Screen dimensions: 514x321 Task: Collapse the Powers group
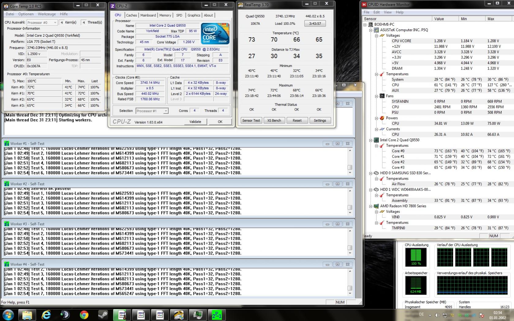coord(377,118)
